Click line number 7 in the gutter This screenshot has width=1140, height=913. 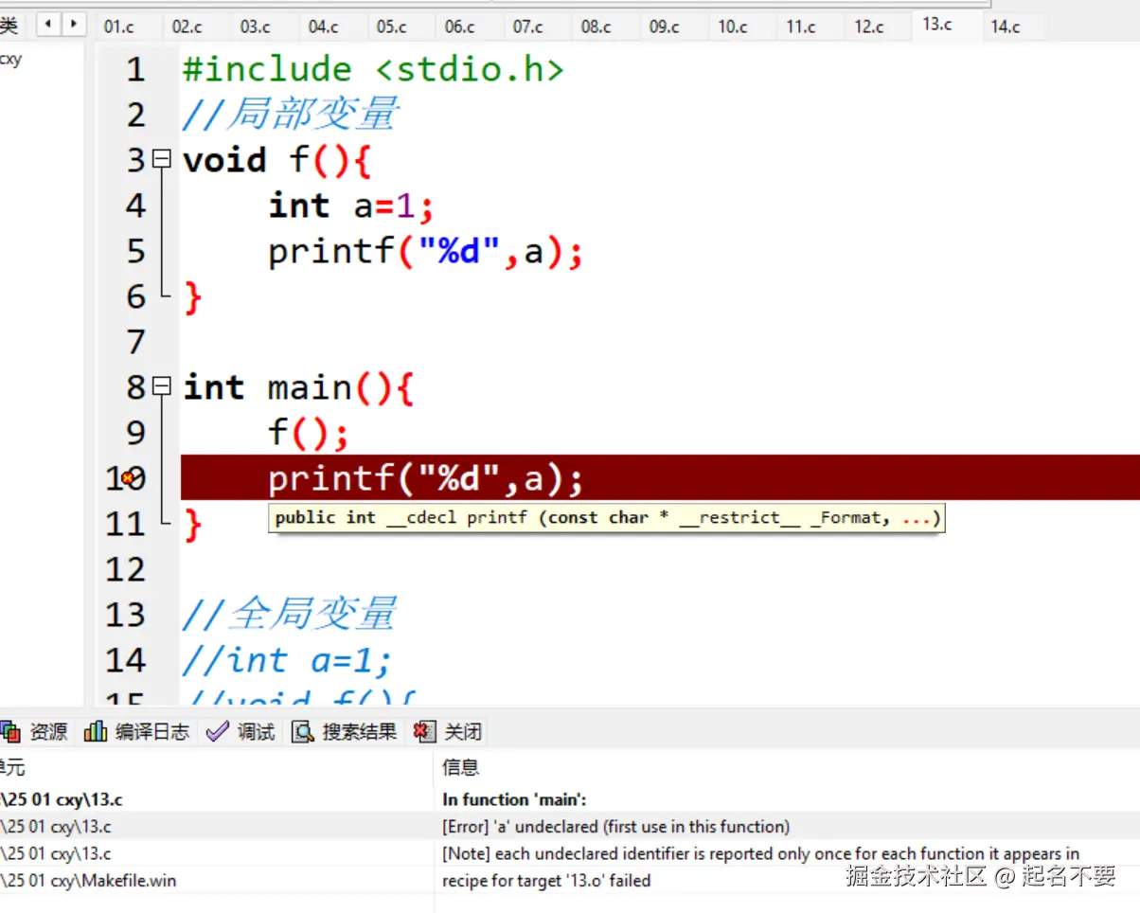pyautogui.click(x=136, y=342)
